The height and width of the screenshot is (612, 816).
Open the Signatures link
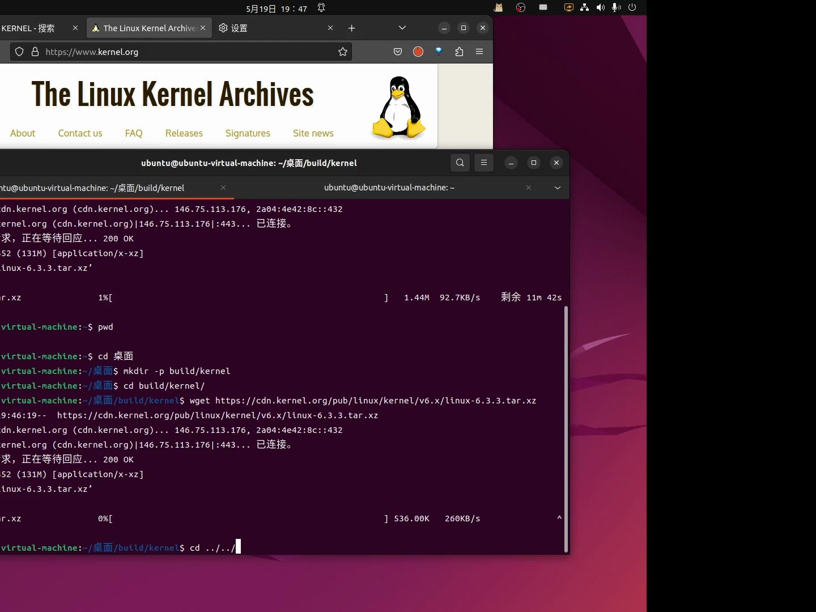(248, 133)
